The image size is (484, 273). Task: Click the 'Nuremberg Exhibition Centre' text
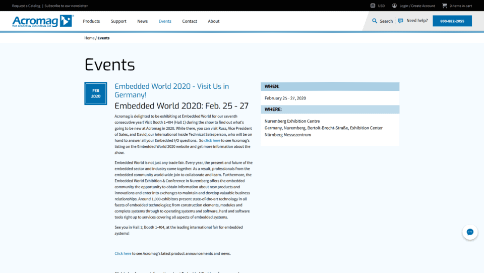292,121
